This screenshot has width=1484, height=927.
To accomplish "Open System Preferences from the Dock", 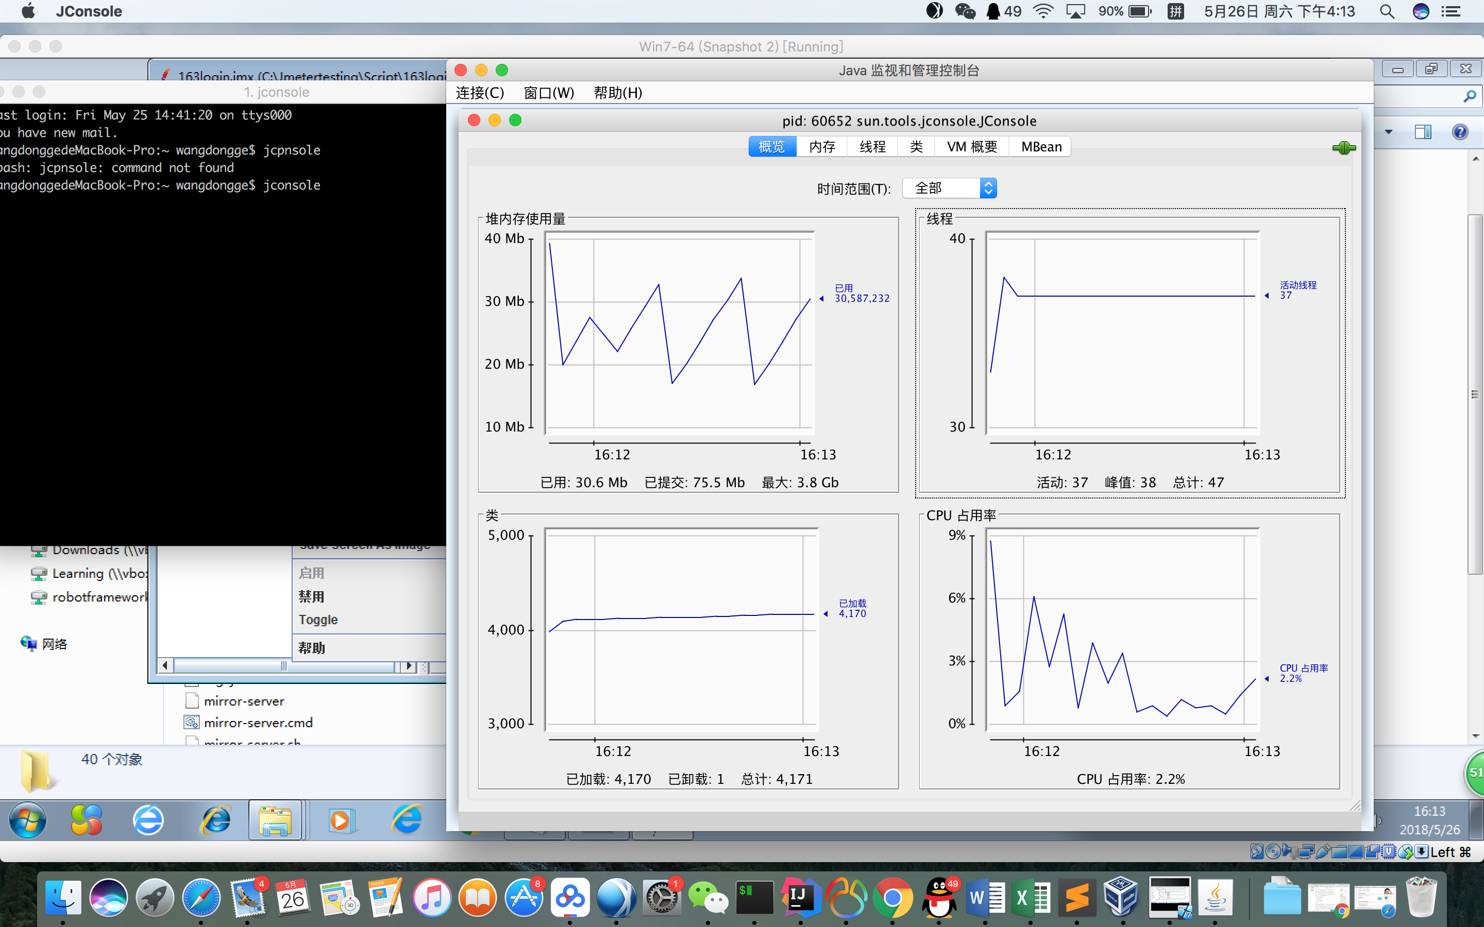I will pyautogui.click(x=662, y=898).
